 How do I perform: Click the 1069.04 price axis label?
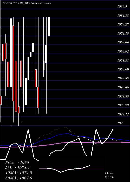123,42
